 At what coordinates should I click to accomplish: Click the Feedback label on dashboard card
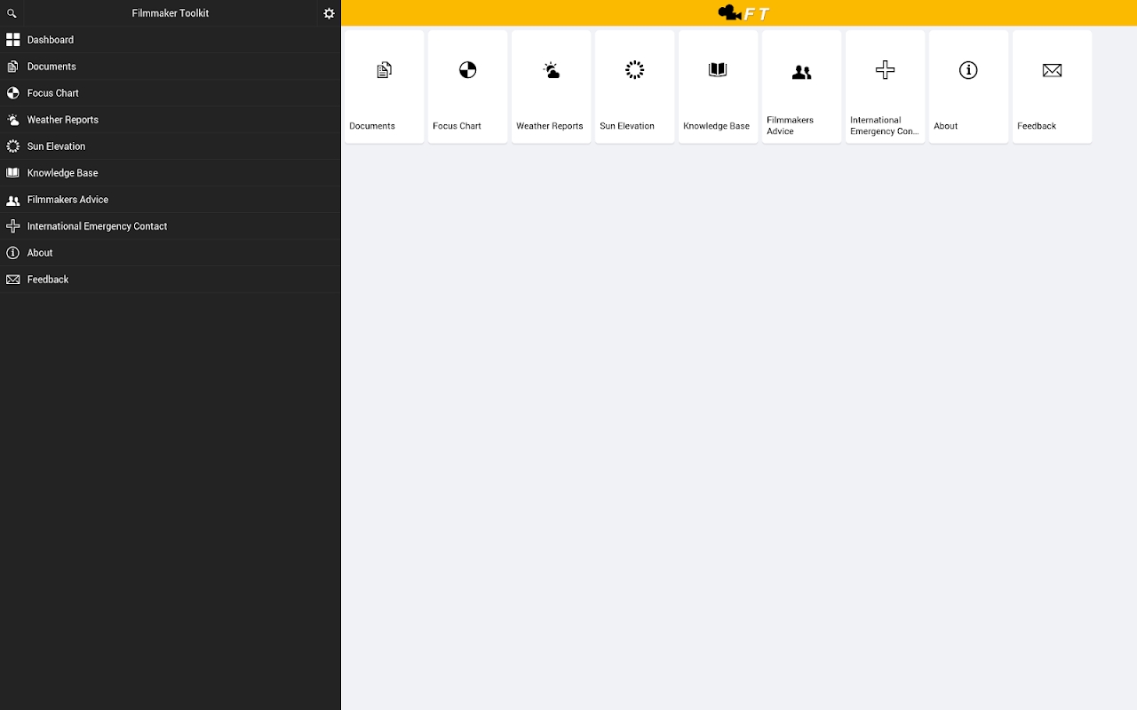point(1037,126)
